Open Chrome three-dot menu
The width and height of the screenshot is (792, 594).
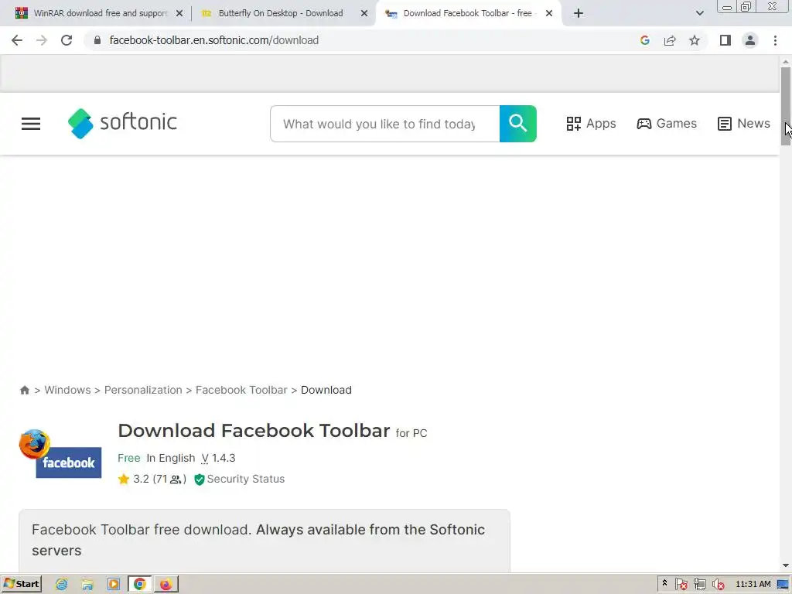[775, 40]
